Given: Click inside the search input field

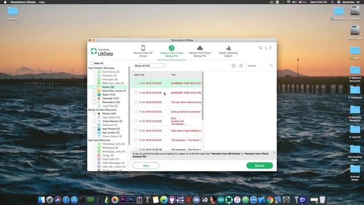Looking at the screenshot, I should click(258, 66).
